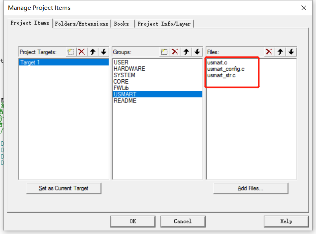Move the selected file down

291,52
